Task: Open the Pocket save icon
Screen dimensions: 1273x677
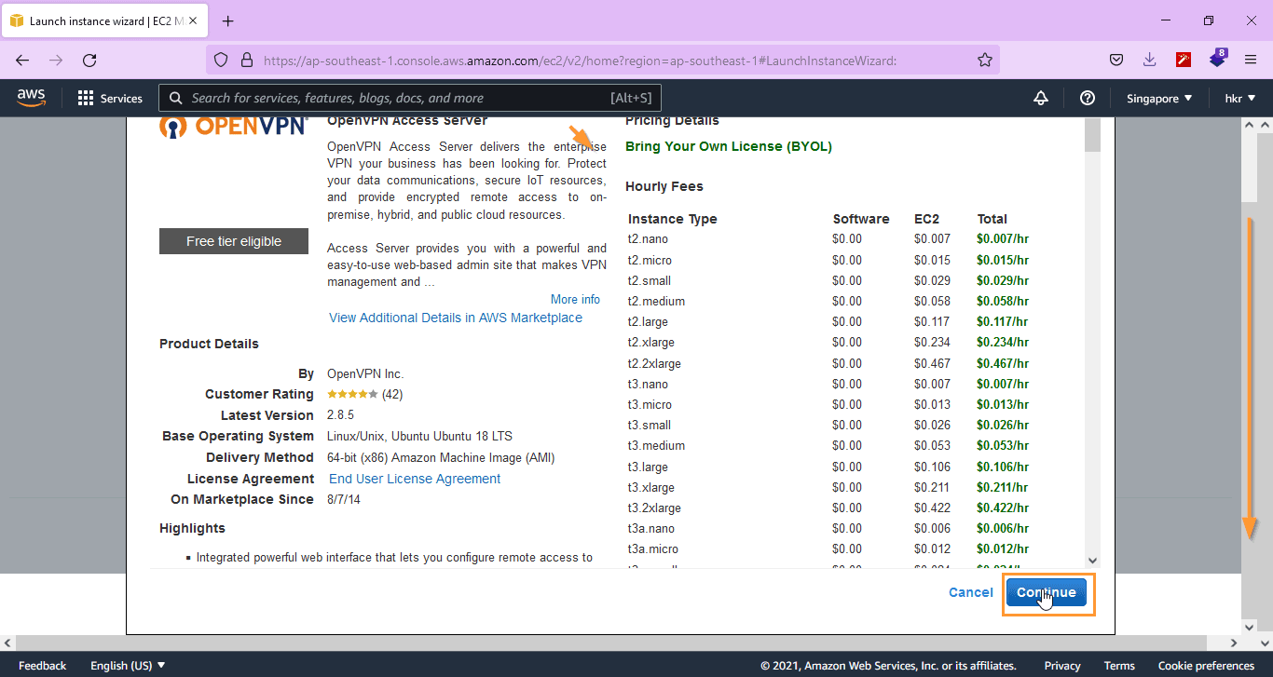Action: [x=1116, y=60]
